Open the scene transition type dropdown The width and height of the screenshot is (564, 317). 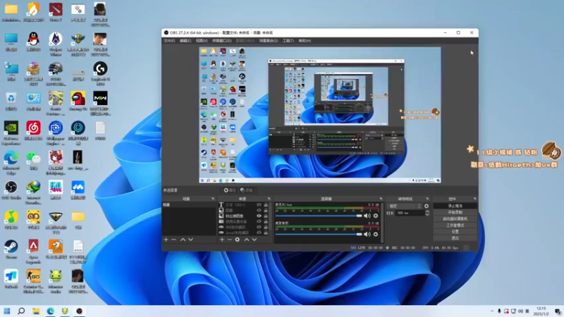pos(404,206)
